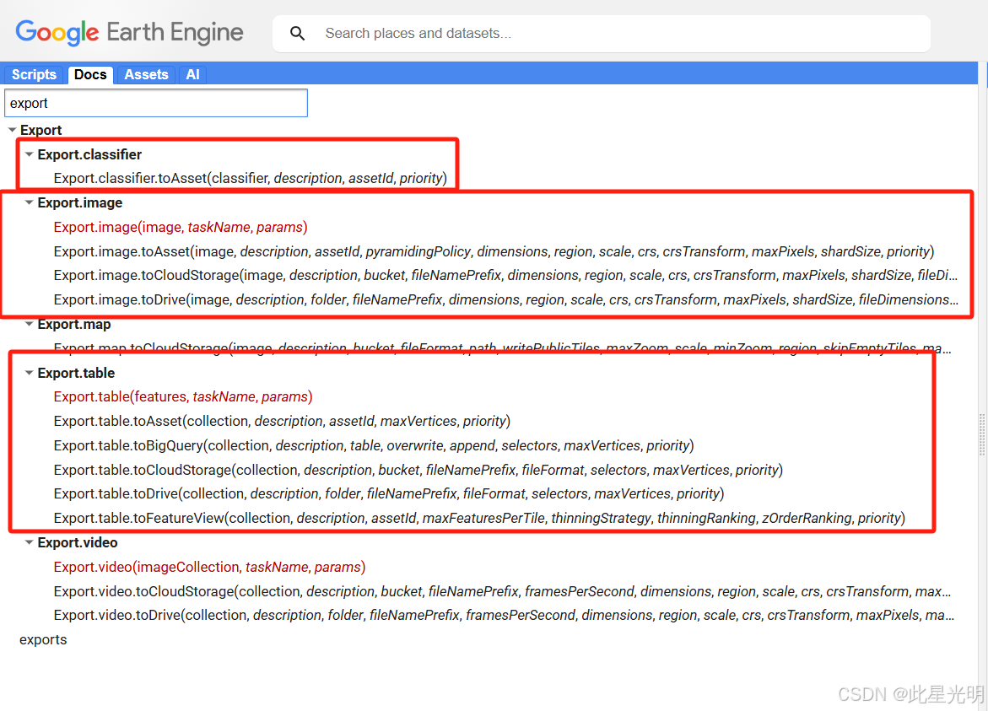
Task: Open Export.table.toFeatureView documentation
Action: 479,519
